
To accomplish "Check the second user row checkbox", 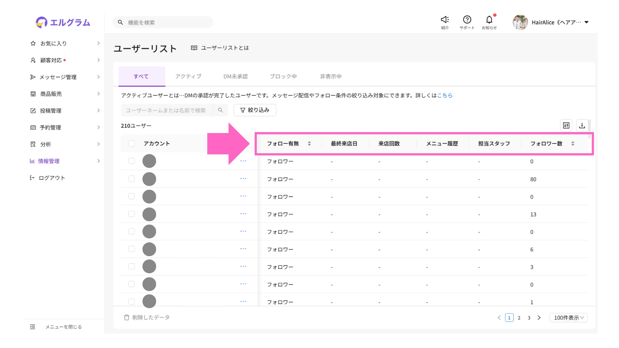I will 132,179.
